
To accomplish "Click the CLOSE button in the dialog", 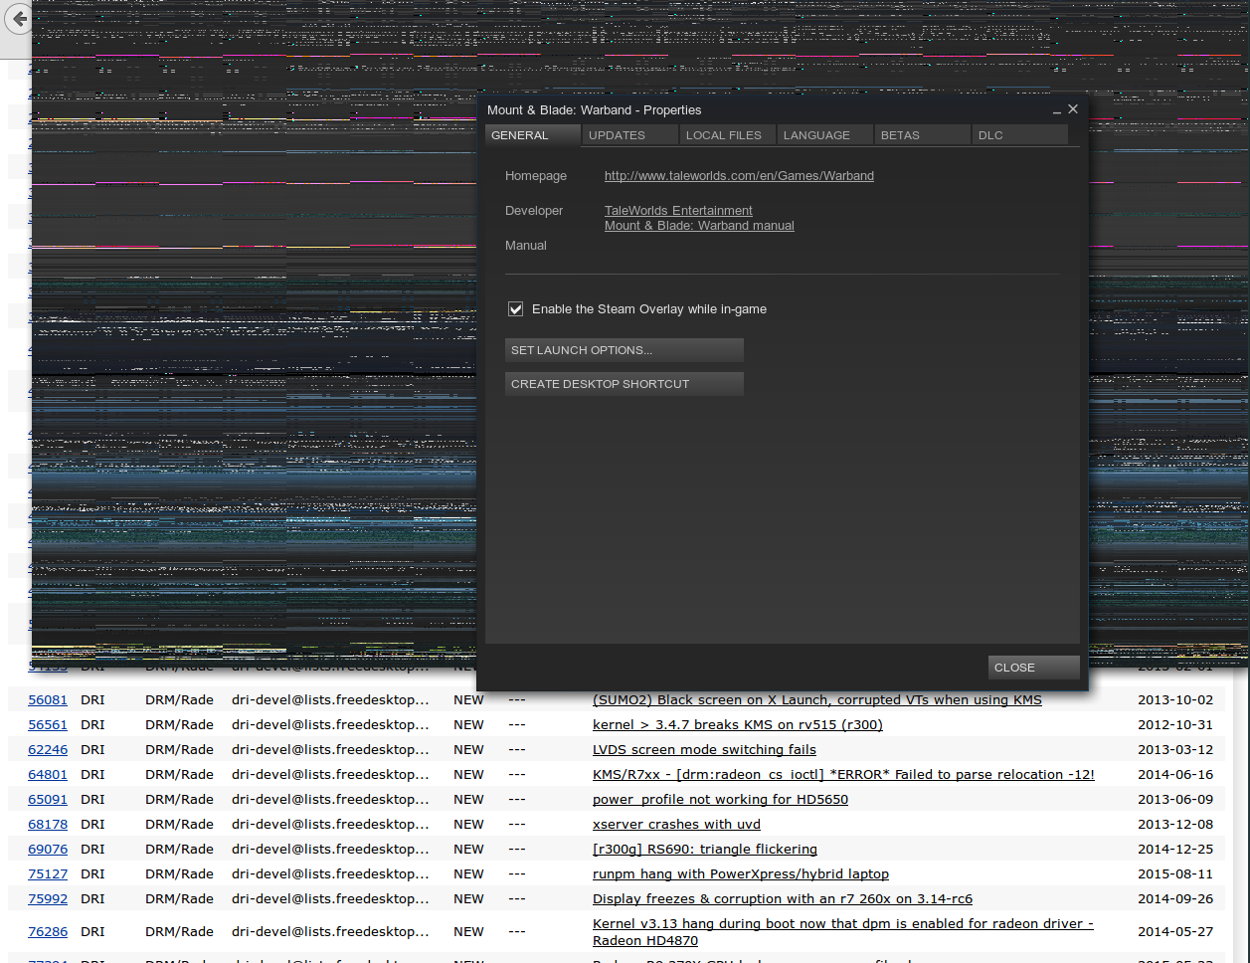I will [x=1033, y=668].
